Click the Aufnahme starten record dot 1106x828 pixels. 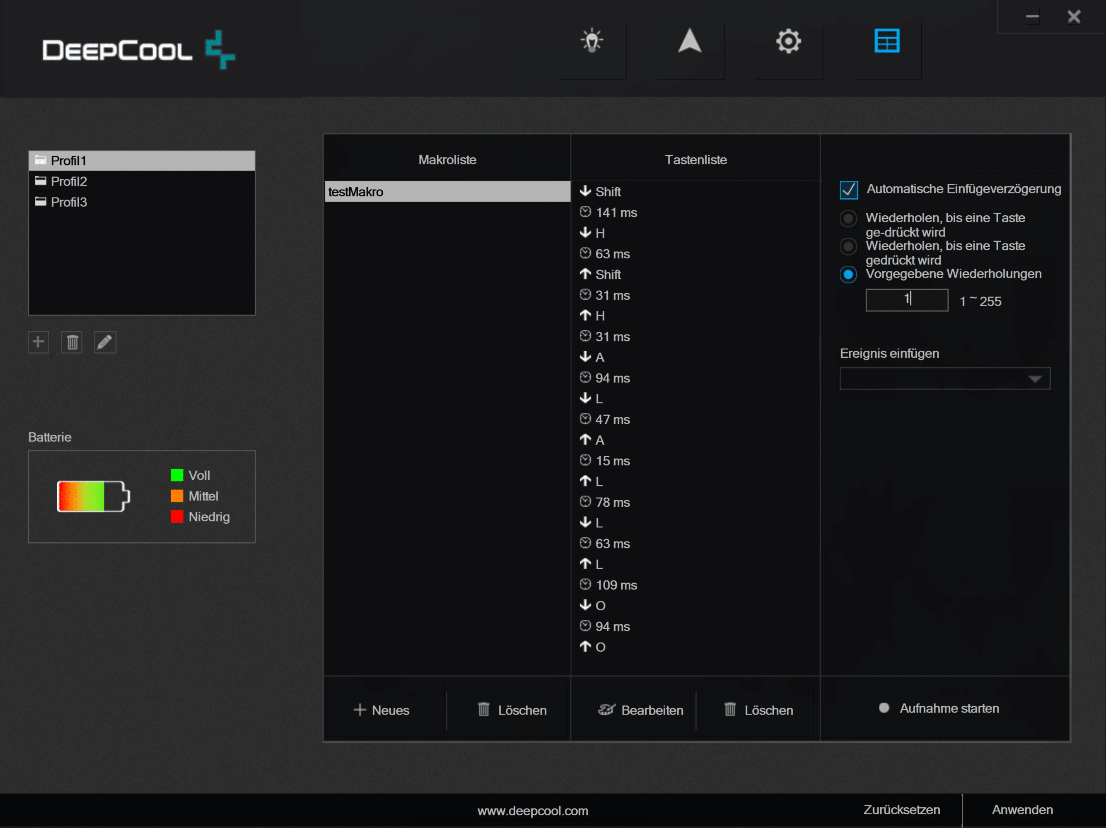[x=884, y=708]
